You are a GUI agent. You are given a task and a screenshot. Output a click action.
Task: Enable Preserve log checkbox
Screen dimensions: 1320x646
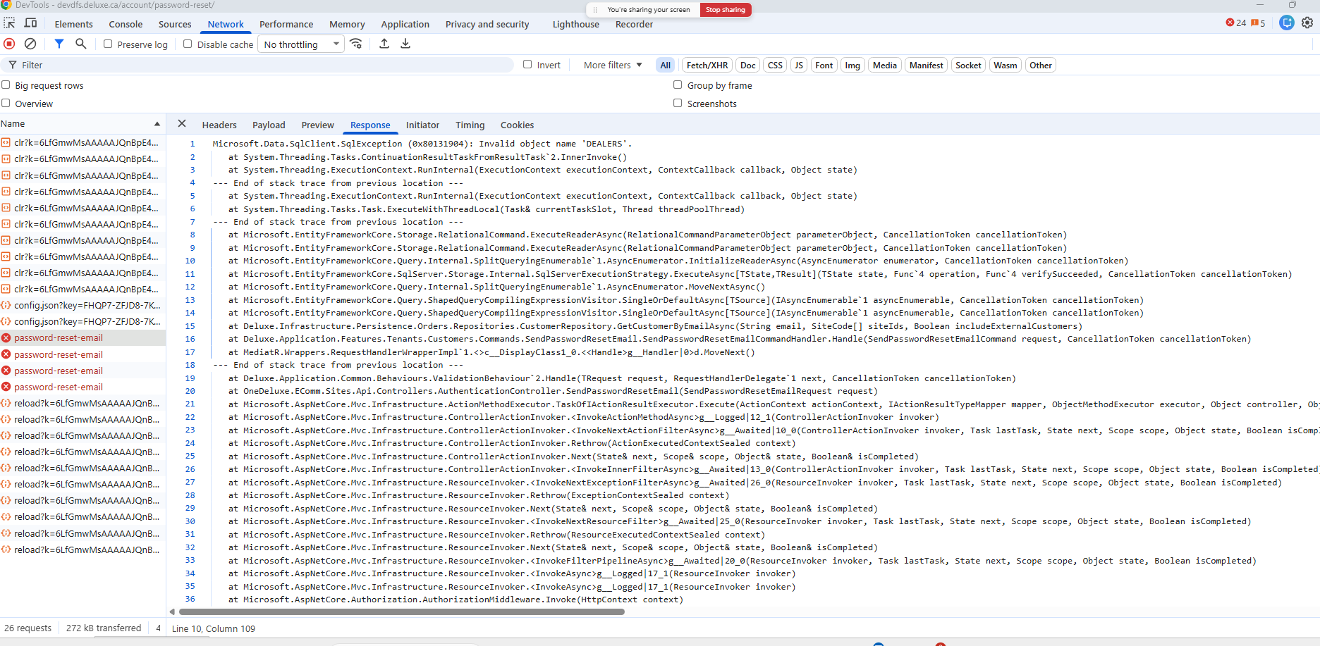(108, 44)
